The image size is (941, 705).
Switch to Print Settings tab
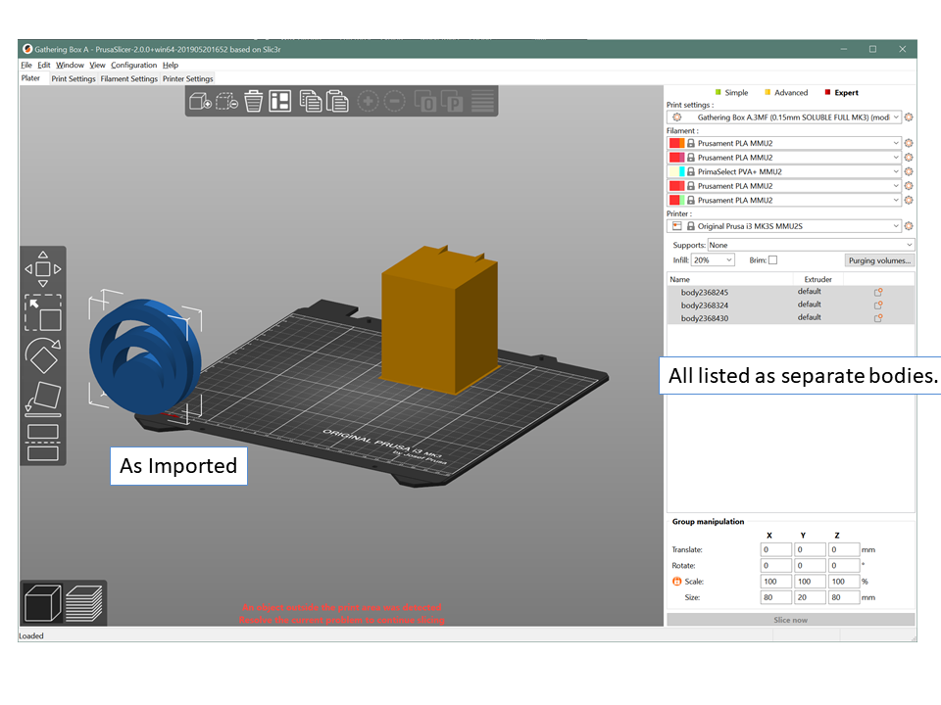[x=74, y=78]
